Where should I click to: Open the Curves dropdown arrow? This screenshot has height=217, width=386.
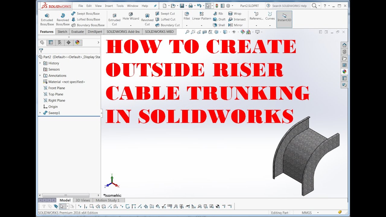pos(270,25)
